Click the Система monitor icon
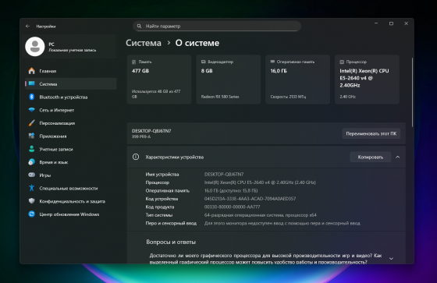 pyautogui.click(x=32, y=84)
